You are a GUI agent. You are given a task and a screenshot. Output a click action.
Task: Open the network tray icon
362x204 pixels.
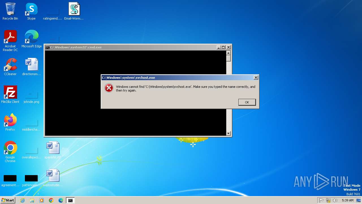tap(328, 200)
